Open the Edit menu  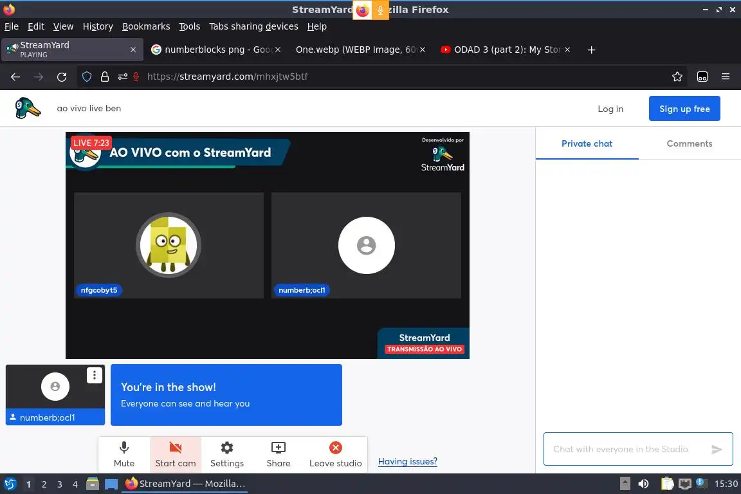click(36, 26)
